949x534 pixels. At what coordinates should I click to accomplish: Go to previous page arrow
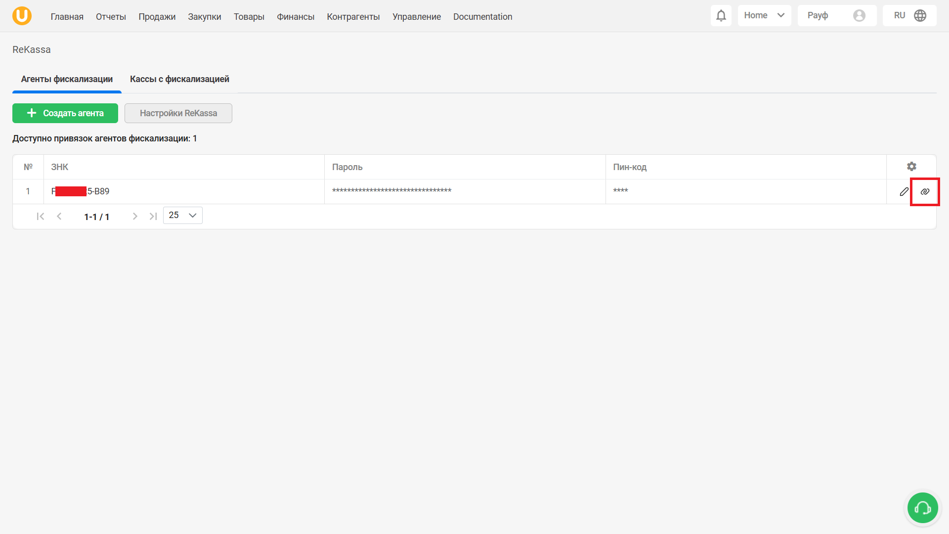(x=59, y=216)
